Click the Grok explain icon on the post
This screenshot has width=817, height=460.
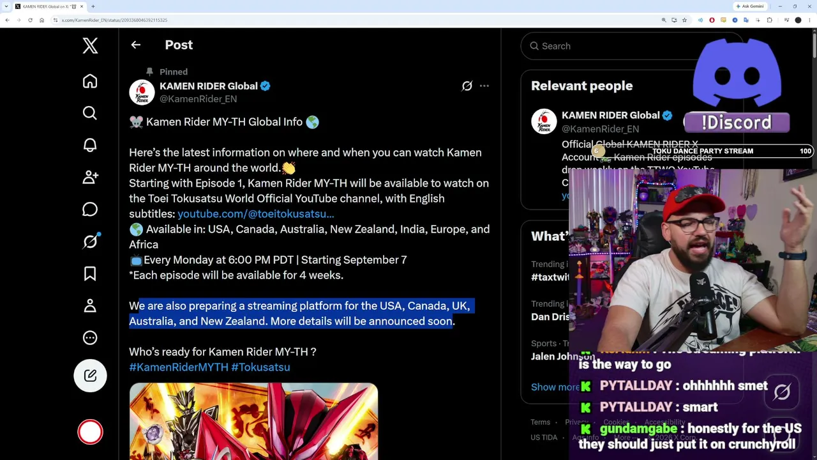point(467,86)
